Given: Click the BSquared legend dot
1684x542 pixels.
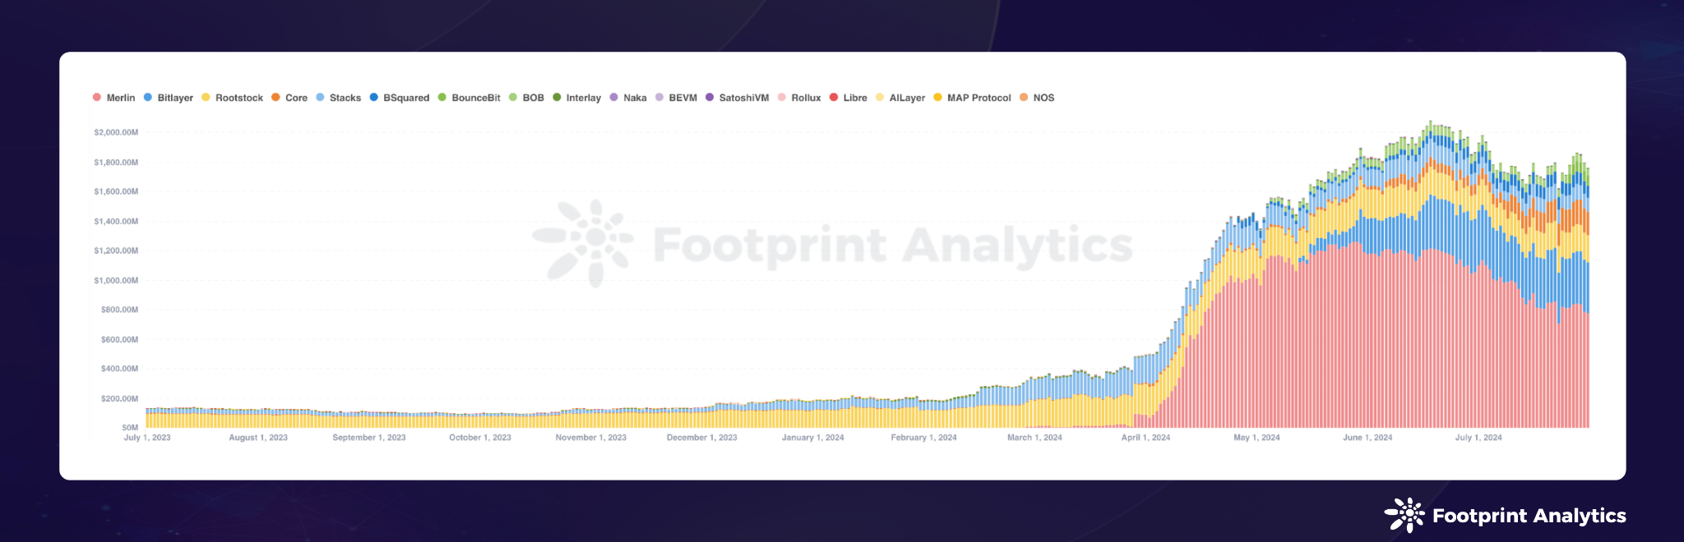Looking at the screenshot, I should click(x=374, y=98).
